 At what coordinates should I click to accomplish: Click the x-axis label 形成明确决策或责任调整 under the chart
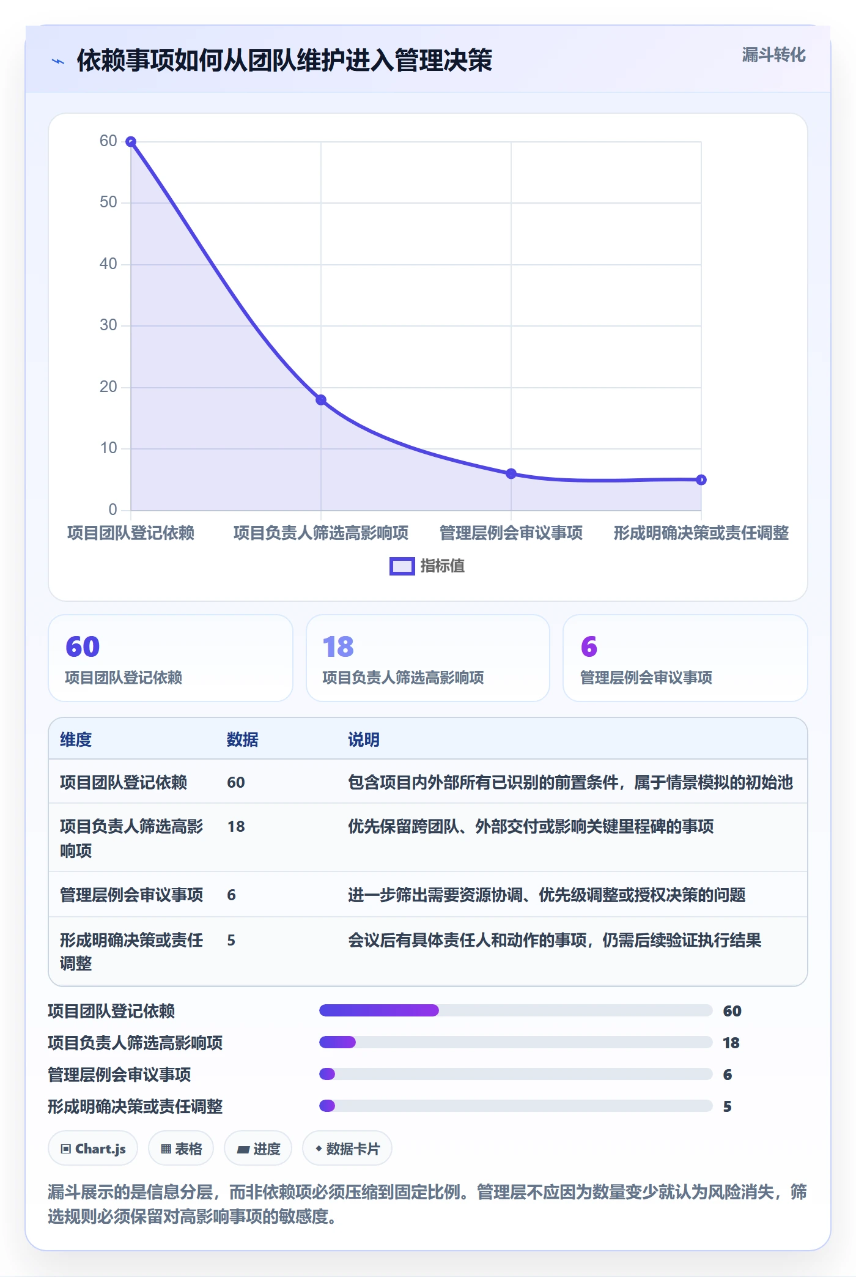click(x=701, y=533)
